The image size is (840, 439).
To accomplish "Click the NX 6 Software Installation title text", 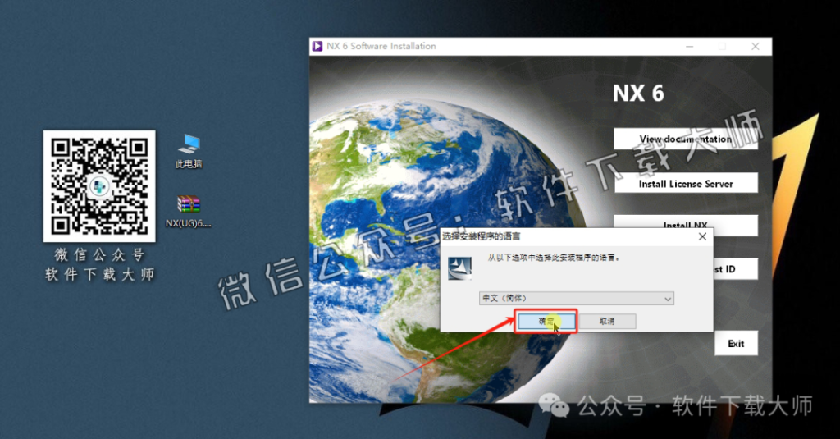I will coord(381,46).
